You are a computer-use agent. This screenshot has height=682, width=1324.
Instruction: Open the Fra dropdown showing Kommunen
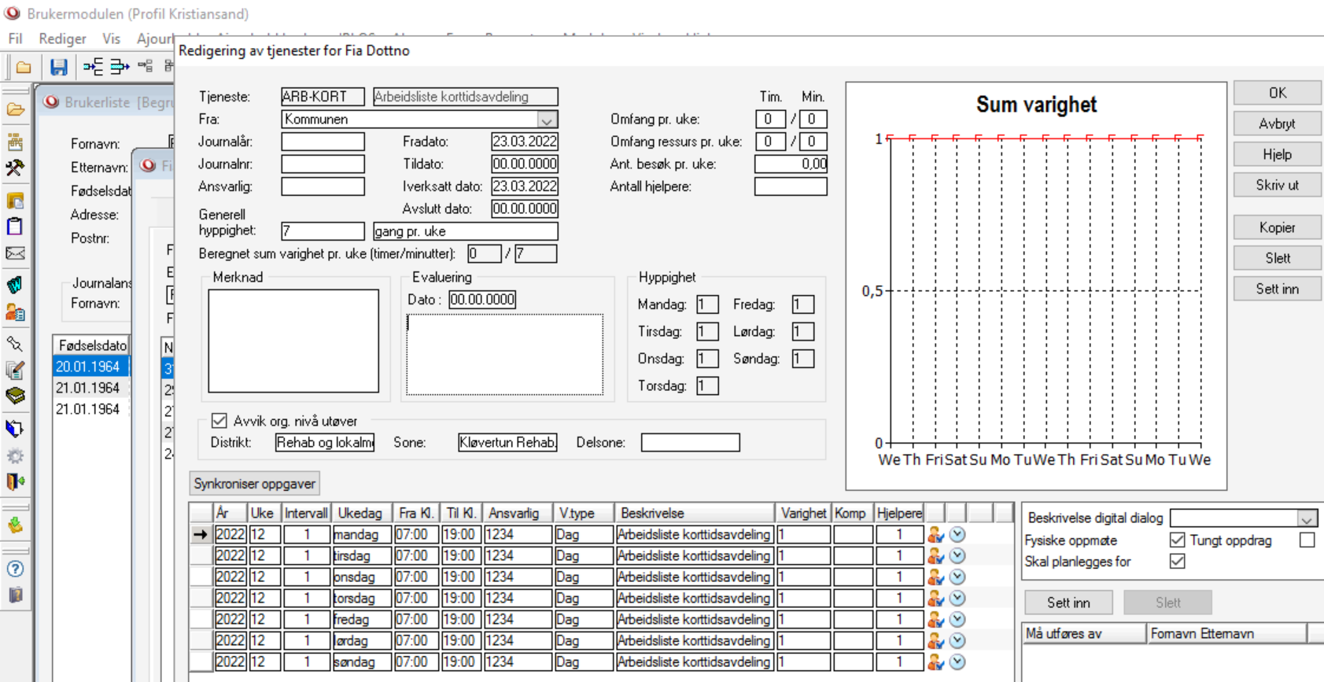(x=547, y=120)
